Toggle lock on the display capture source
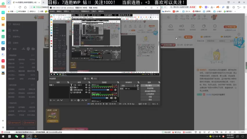247x139 pixels. tap(89, 92)
